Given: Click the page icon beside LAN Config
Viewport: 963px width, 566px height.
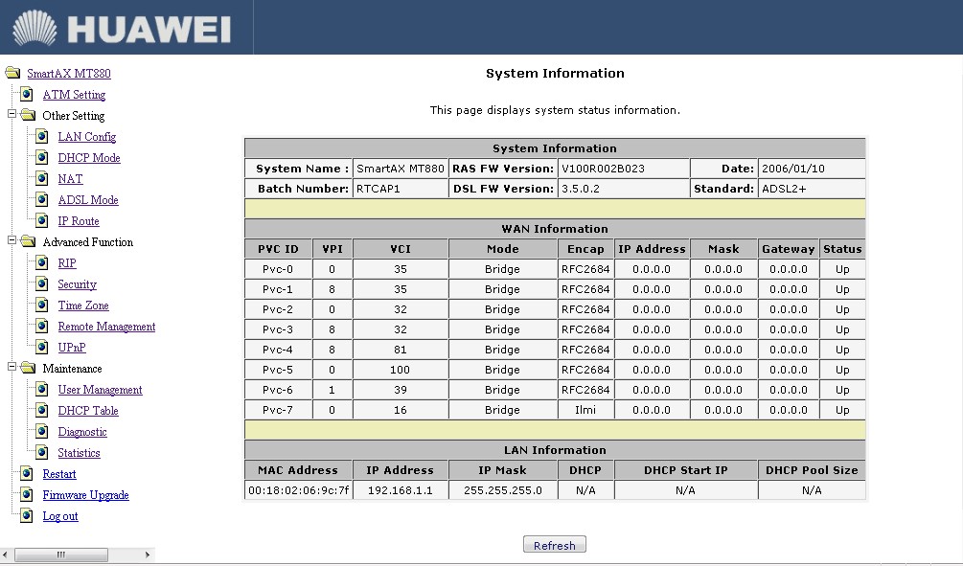Looking at the screenshot, I should click(42, 136).
